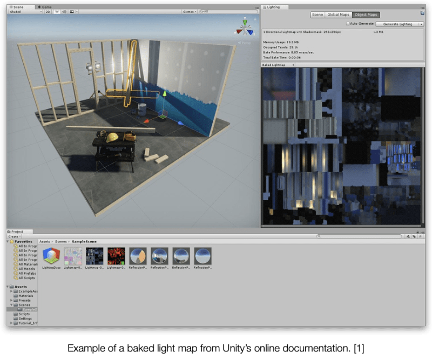
Task: Click the baked lightmap preview image
Action: (x=341, y=146)
